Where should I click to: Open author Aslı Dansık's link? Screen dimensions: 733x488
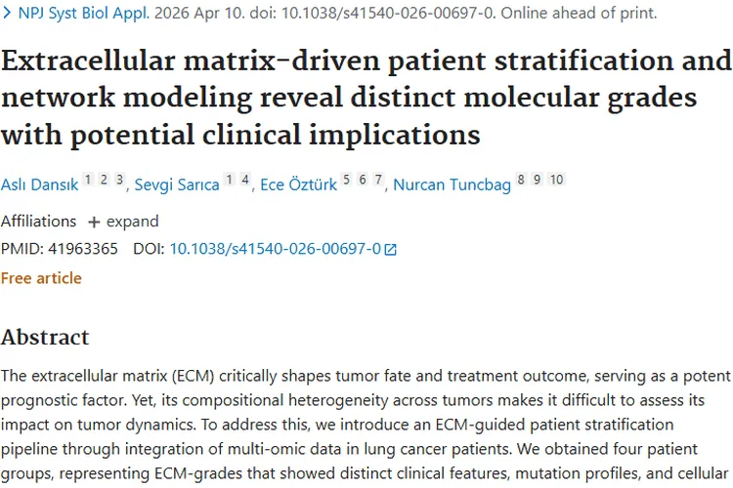38,184
